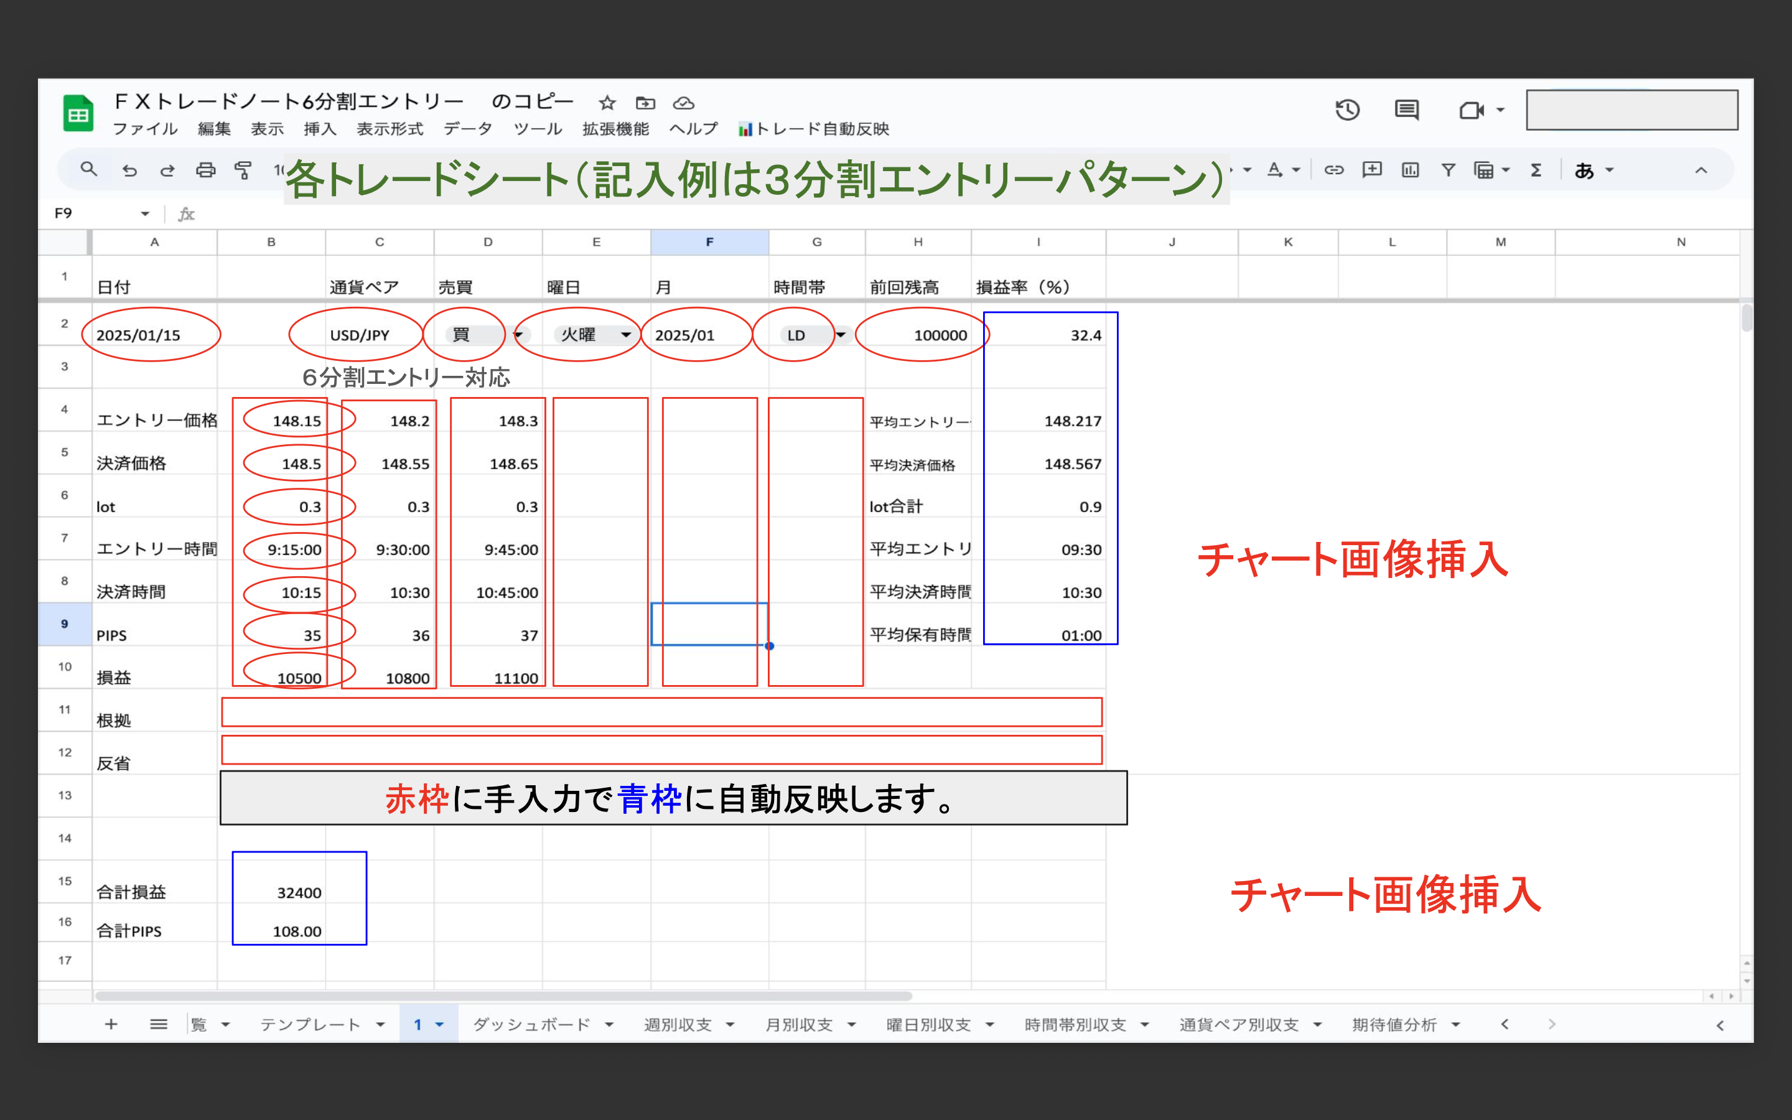Open the 火曜 weekday dropdown

coord(626,335)
